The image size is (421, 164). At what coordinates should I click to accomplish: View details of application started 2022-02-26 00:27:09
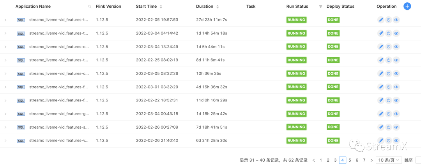(396, 127)
